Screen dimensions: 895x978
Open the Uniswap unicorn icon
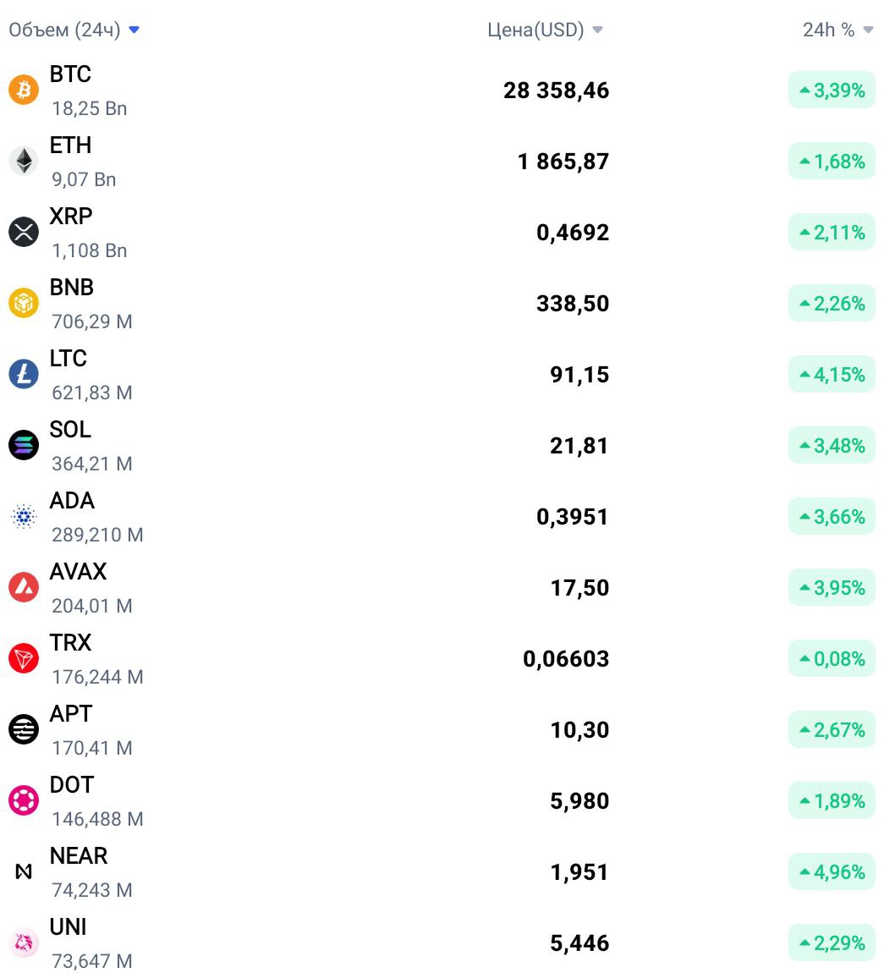coord(24,943)
